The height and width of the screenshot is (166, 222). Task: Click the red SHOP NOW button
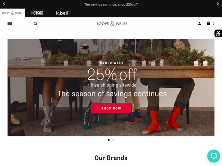click(111, 108)
